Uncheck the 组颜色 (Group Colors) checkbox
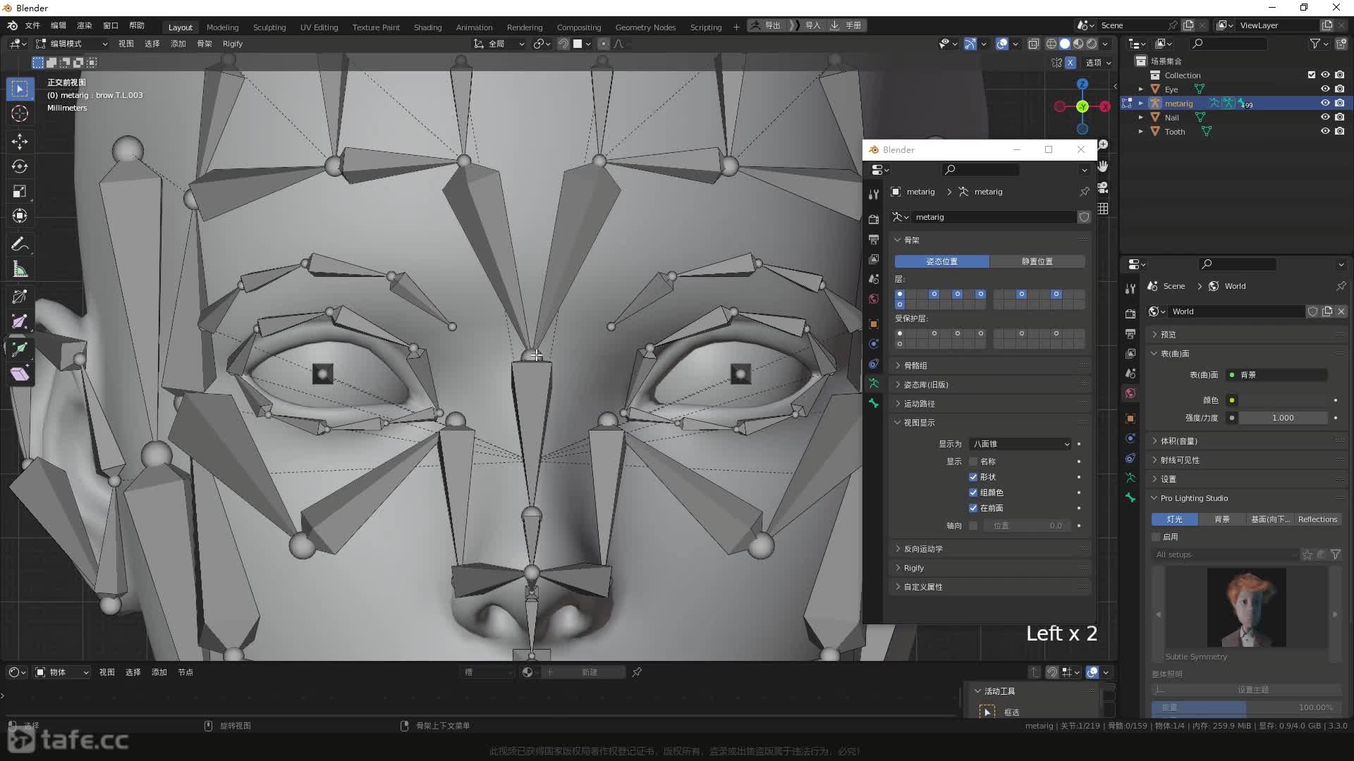This screenshot has width=1354, height=761. pyautogui.click(x=973, y=493)
